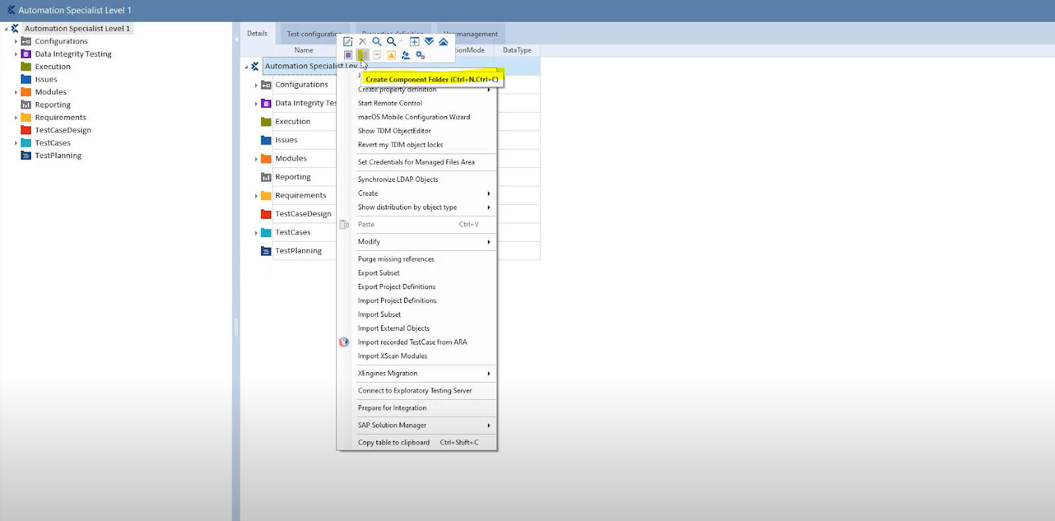
Task: Expand Data Integrity Testing in the left tree
Action: [x=16, y=54]
